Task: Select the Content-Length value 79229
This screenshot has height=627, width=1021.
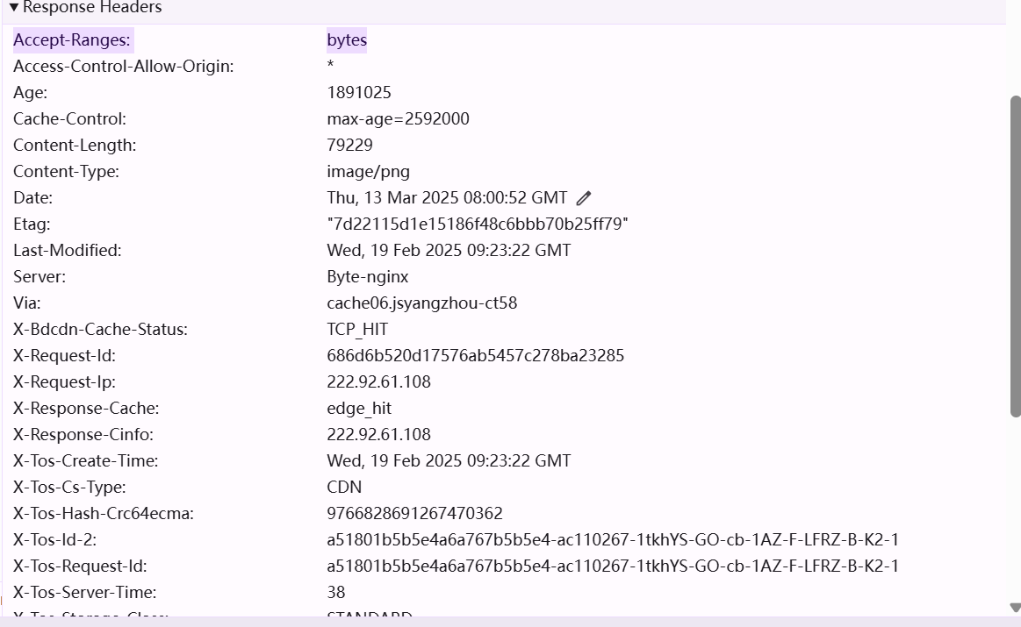Action: (x=349, y=145)
